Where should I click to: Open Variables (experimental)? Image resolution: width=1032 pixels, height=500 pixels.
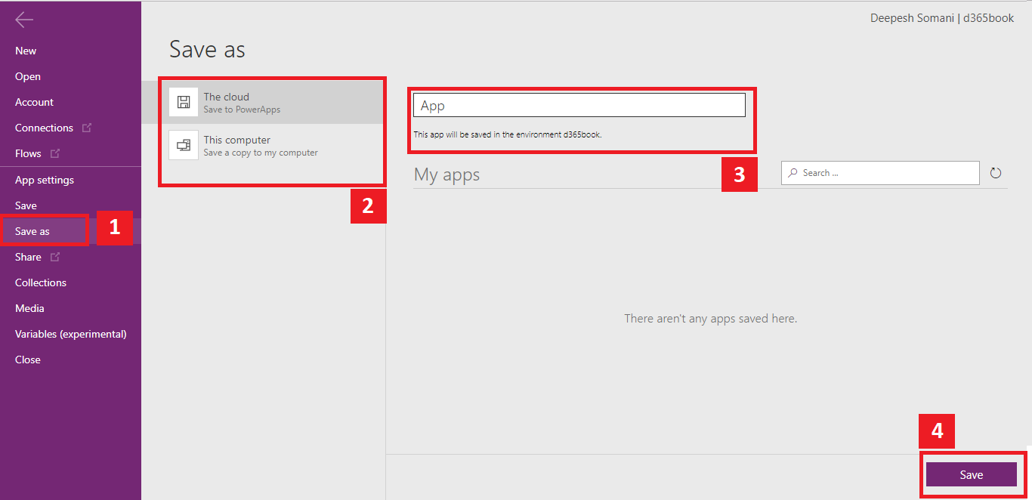[x=70, y=334]
